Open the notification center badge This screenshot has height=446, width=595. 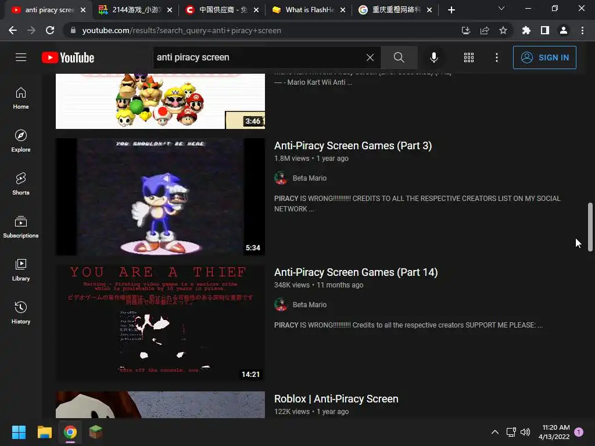579,431
